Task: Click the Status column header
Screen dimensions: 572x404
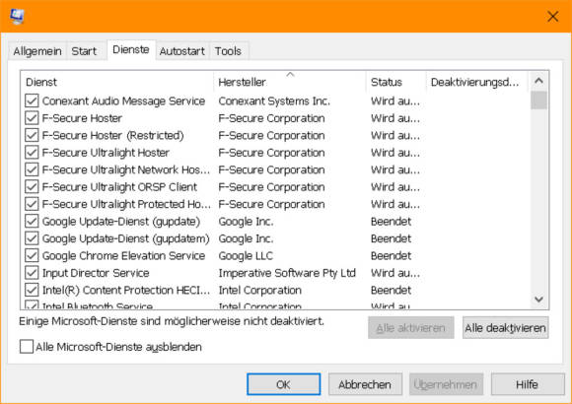Action: pyautogui.click(x=396, y=82)
